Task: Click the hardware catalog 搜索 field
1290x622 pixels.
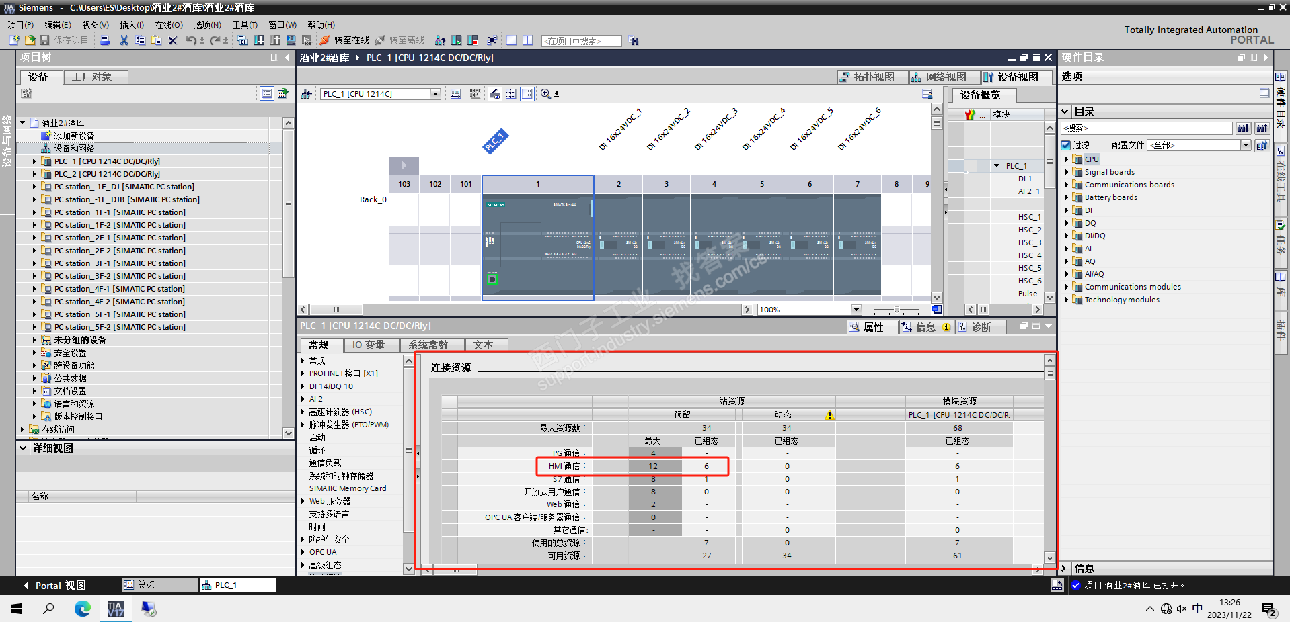Action: point(1147,128)
